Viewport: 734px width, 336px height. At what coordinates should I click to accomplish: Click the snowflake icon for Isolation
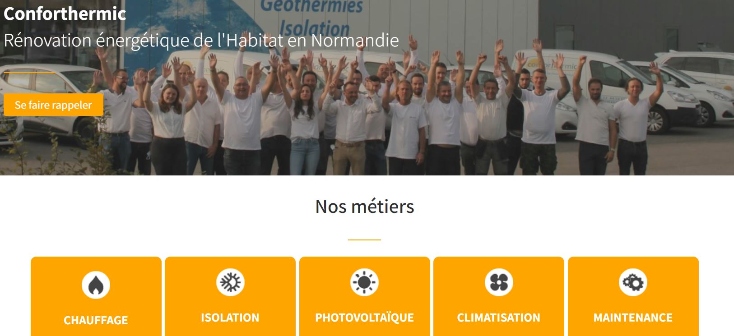[230, 282]
